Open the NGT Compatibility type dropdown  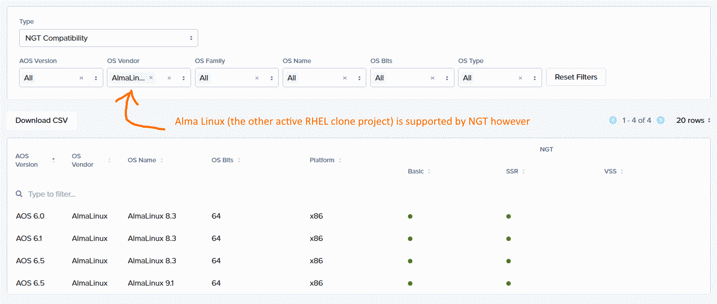pyautogui.click(x=108, y=38)
